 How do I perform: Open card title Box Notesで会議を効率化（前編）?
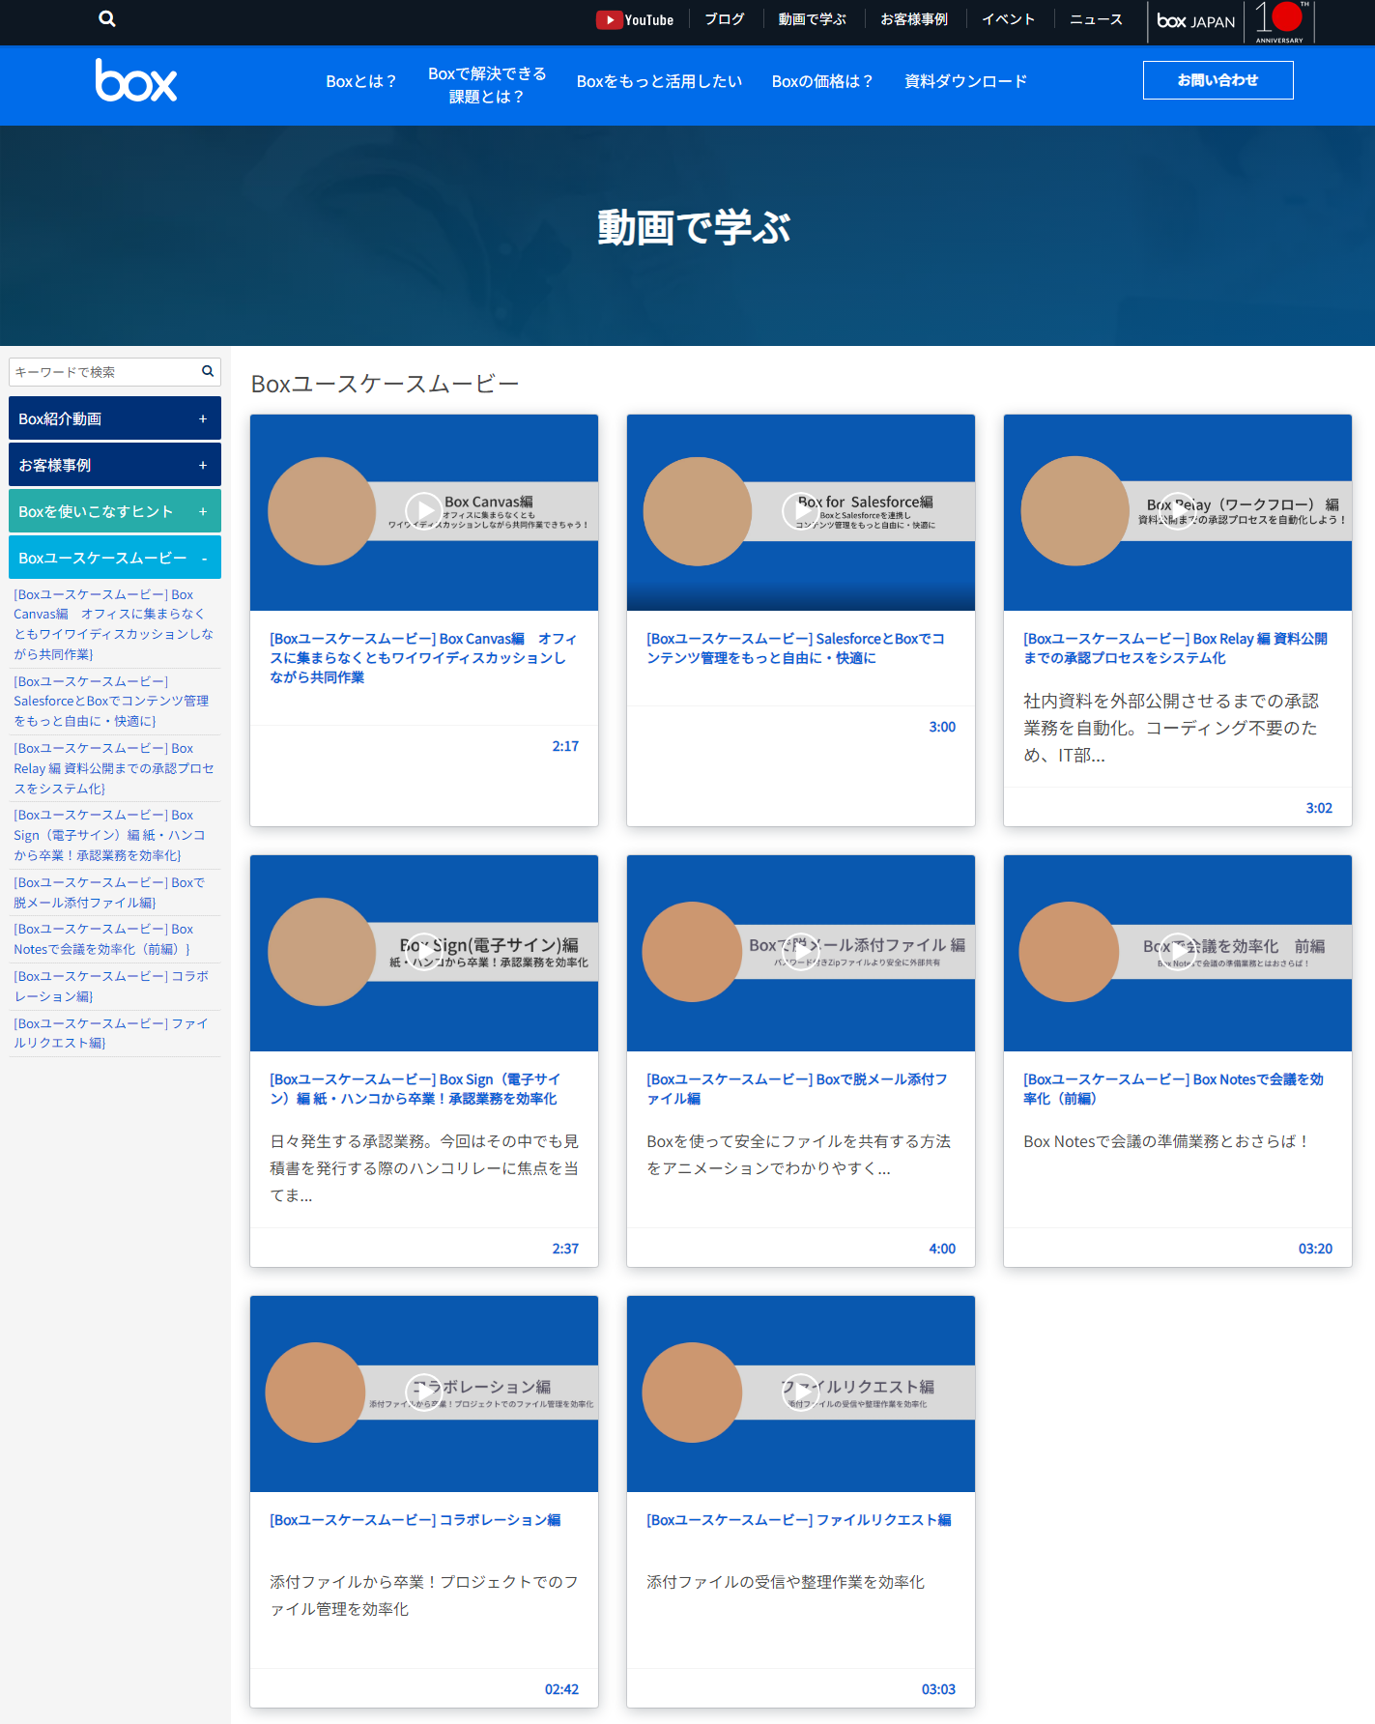(1174, 1089)
